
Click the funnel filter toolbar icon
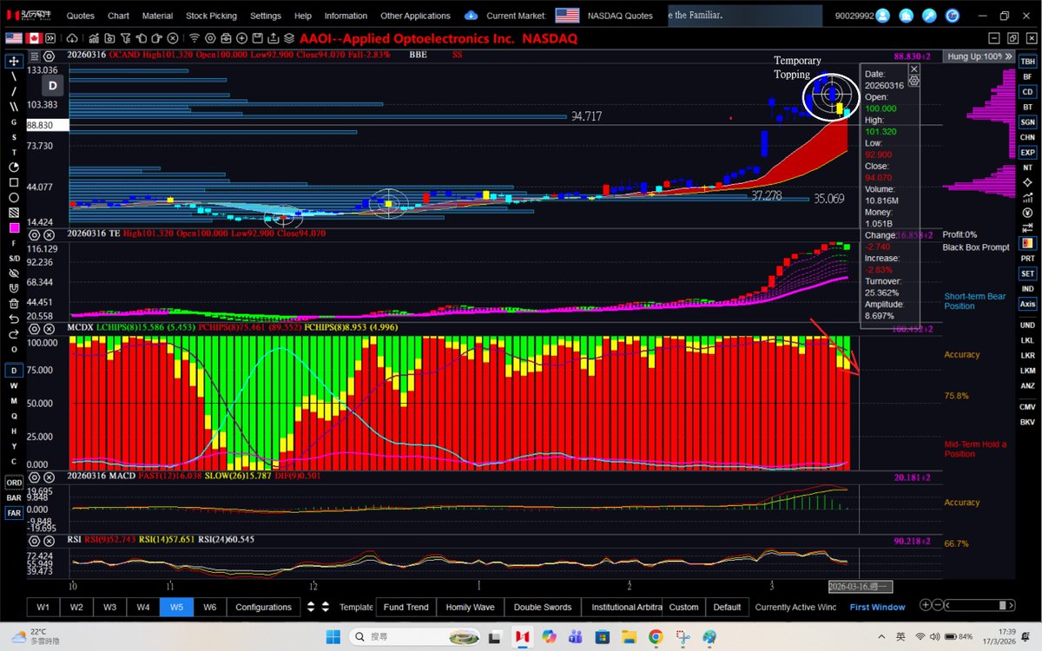[x=126, y=38]
